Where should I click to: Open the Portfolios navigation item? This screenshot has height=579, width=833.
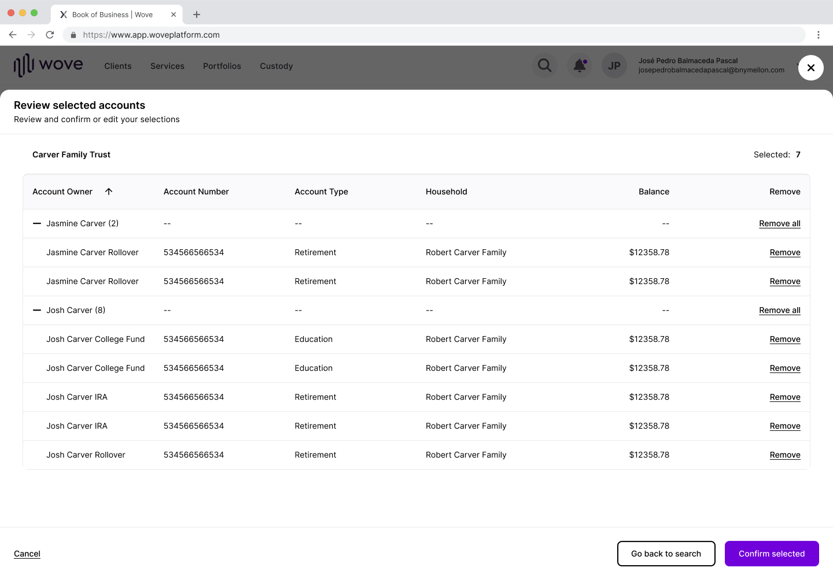point(222,66)
